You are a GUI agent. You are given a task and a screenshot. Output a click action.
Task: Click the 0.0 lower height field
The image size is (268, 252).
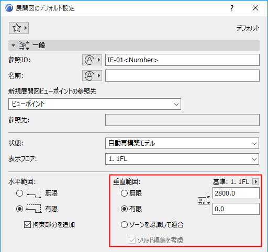236,209
